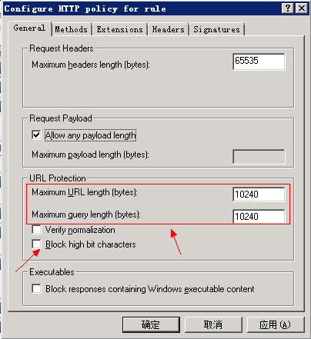Enable Verify normalization checkbox
The width and height of the screenshot is (311, 339).
click(x=36, y=230)
